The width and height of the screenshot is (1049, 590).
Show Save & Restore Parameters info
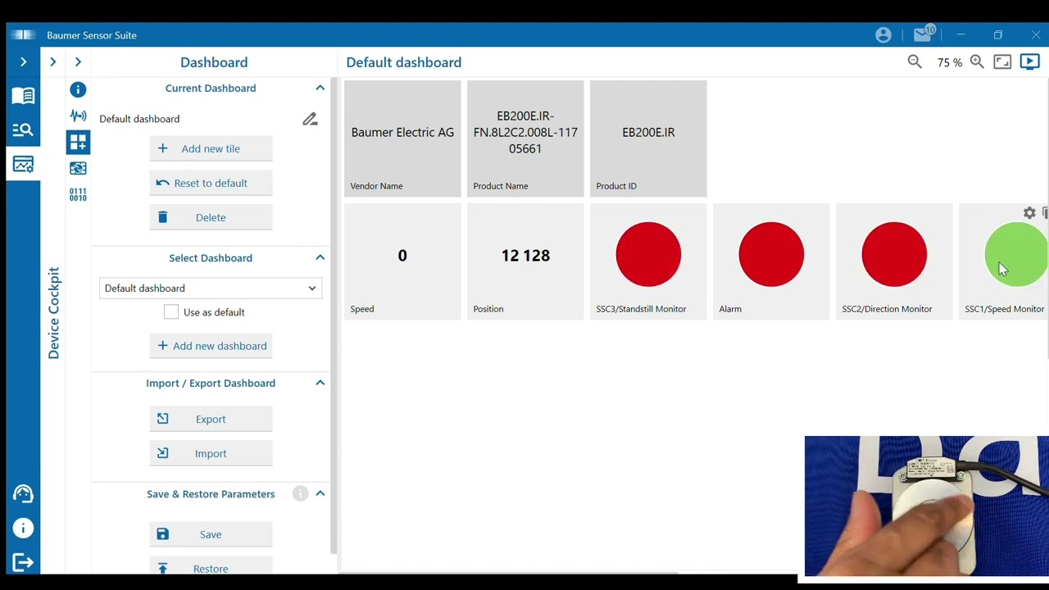tap(301, 493)
